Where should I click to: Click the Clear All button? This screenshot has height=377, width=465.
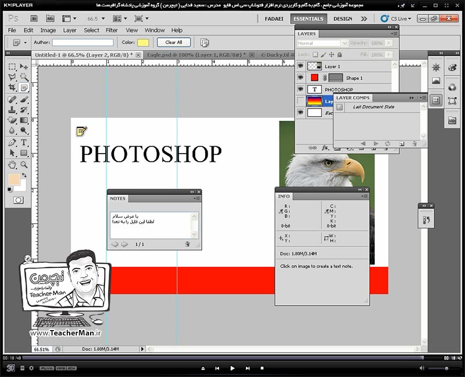coord(174,42)
